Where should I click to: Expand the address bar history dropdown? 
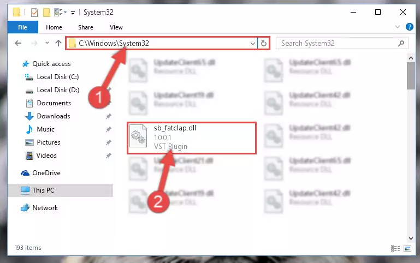tap(252, 43)
